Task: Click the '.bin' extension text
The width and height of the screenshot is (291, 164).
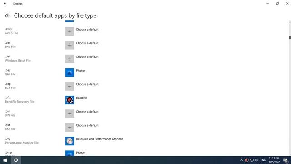Action: (7, 111)
